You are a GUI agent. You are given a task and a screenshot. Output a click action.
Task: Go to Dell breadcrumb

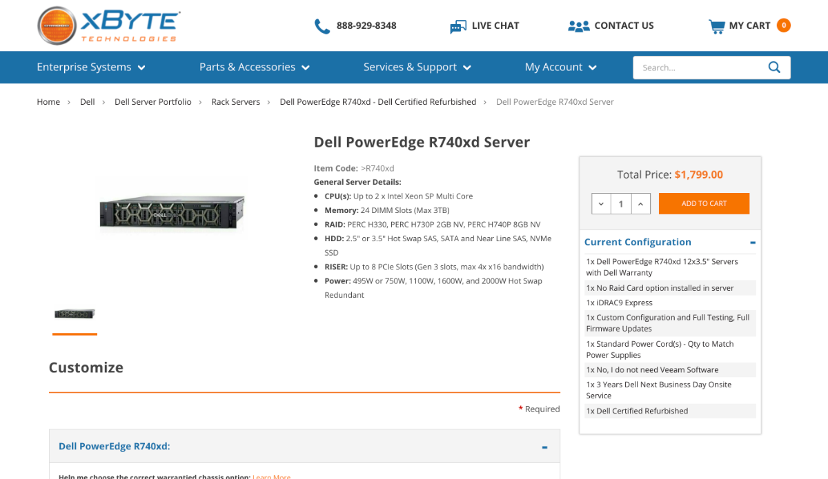click(x=88, y=102)
